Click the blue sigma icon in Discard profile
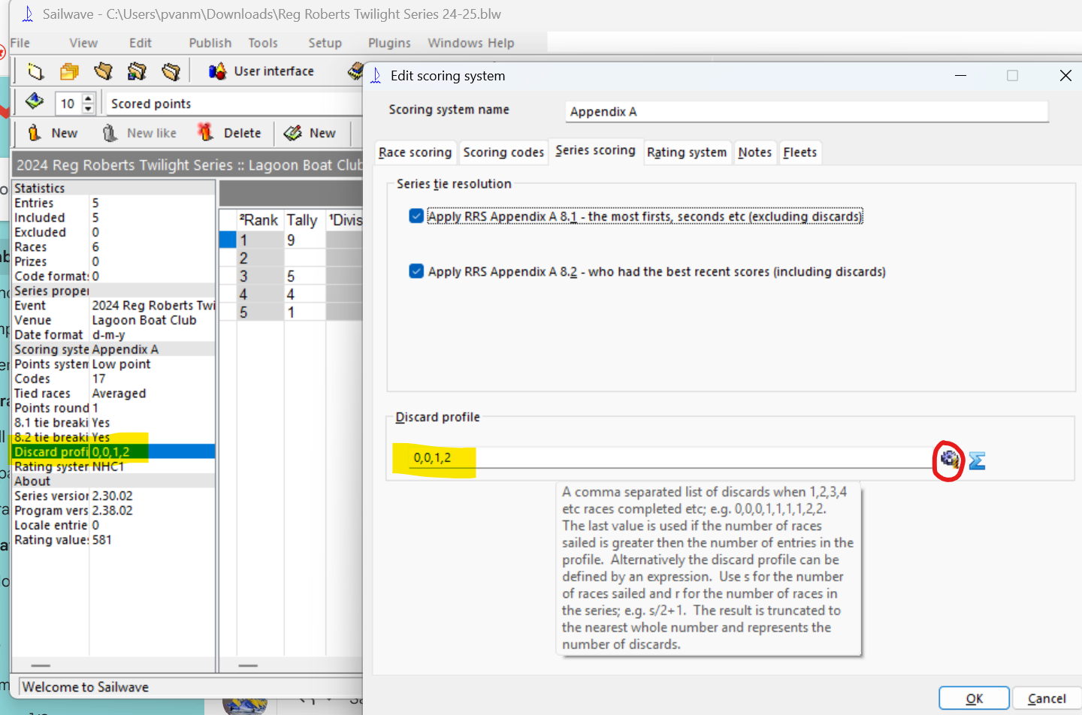 (977, 460)
